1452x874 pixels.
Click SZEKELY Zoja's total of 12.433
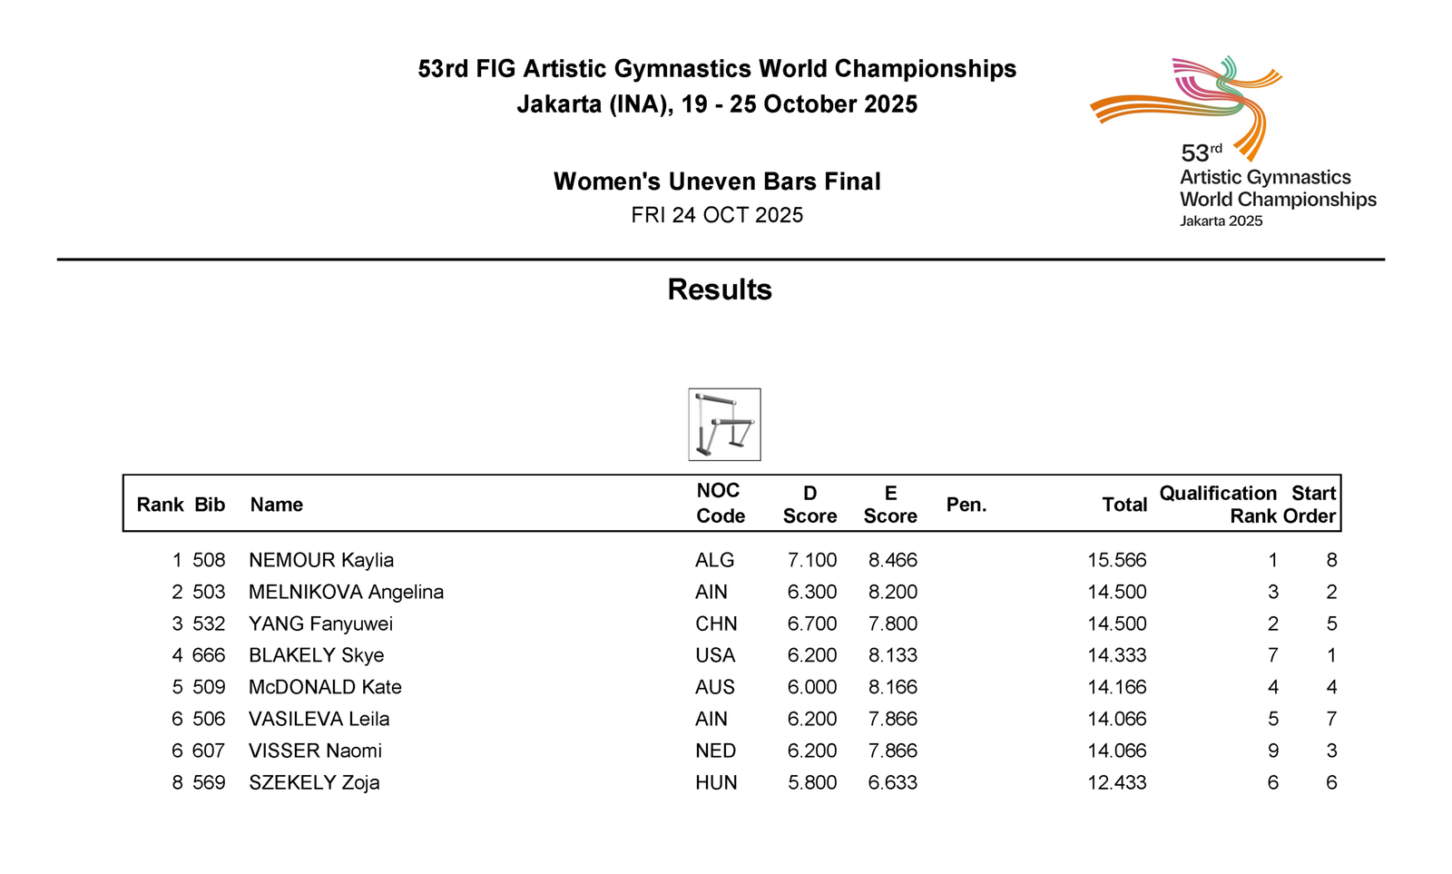tap(1116, 782)
